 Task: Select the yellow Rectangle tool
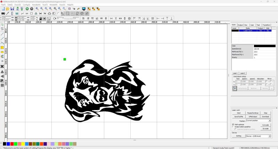click(2, 48)
